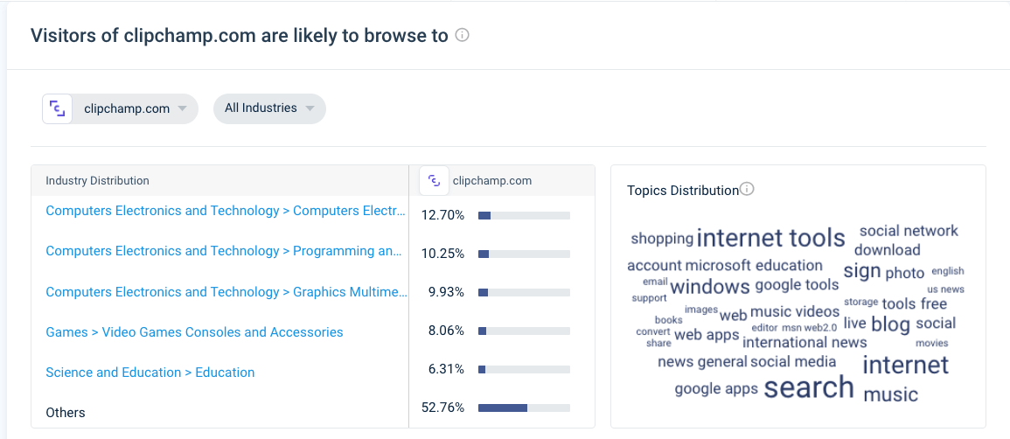The image size is (1010, 439).
Task: Select the 'search' topic in word cloud
Action: (x=808, y=387)
